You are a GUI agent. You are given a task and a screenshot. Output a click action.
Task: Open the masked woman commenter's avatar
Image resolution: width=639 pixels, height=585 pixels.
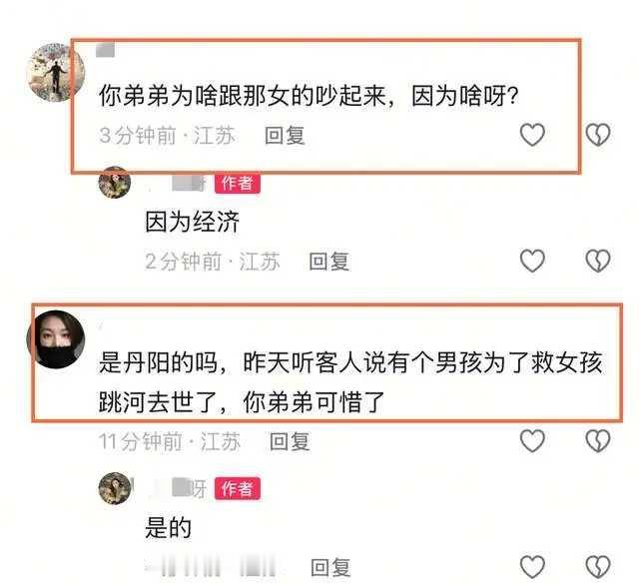56,339
